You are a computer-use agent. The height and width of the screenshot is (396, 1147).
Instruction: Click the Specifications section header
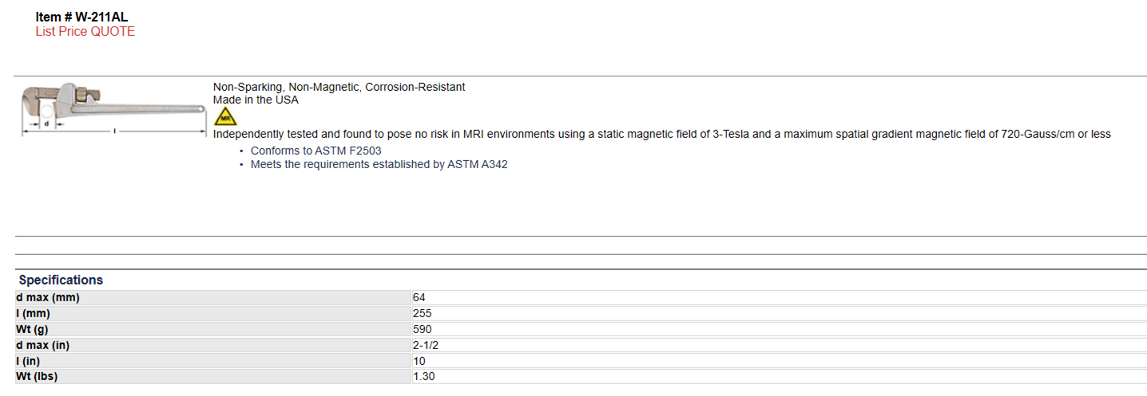click(x=61, y=280)
